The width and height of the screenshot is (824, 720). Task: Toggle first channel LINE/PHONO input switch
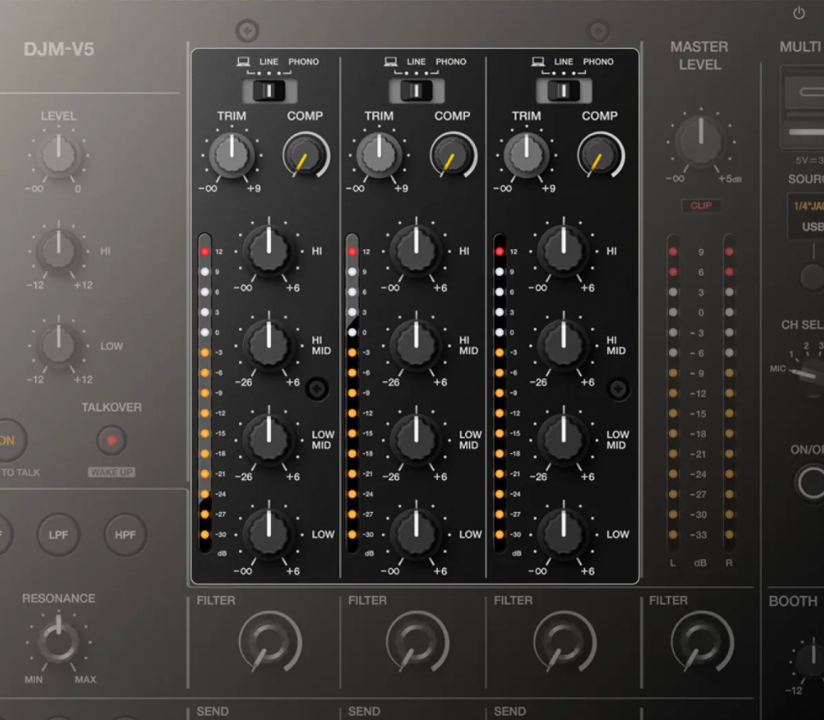(x=269, y=91)
